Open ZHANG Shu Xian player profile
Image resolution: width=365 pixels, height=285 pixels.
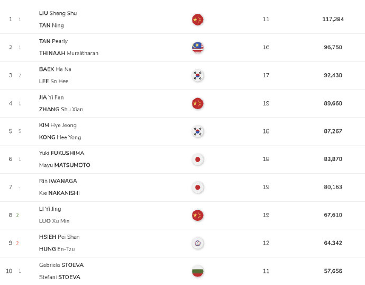61,109
